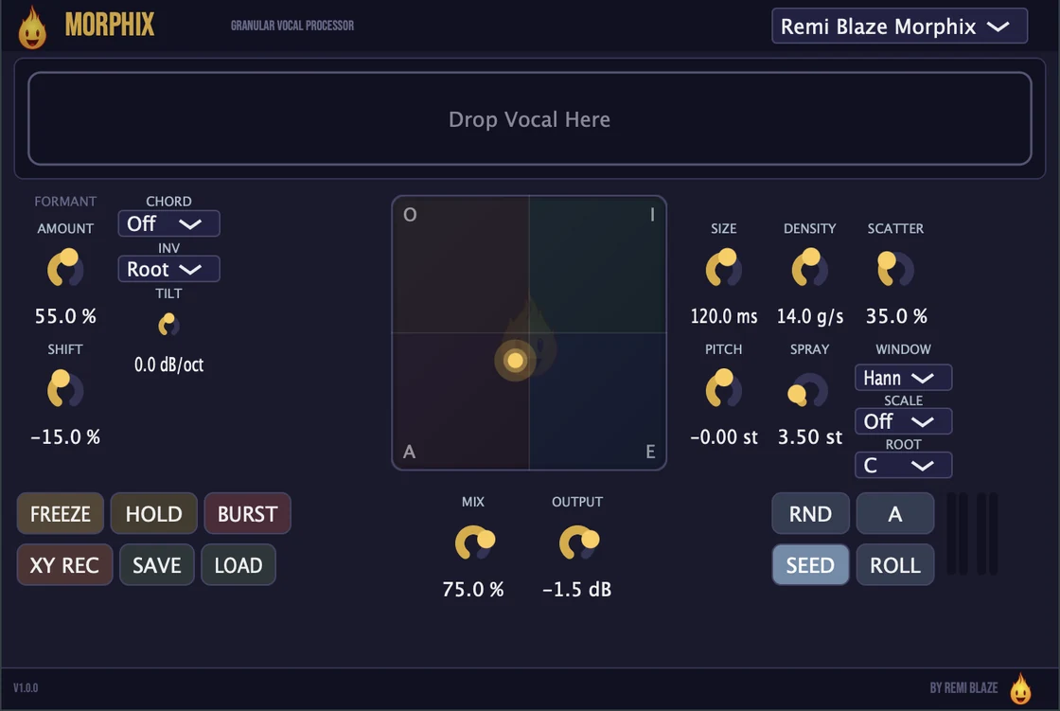Click the -1.5 dB output value
Viewport: 1060px width, 711px height.
576,589
